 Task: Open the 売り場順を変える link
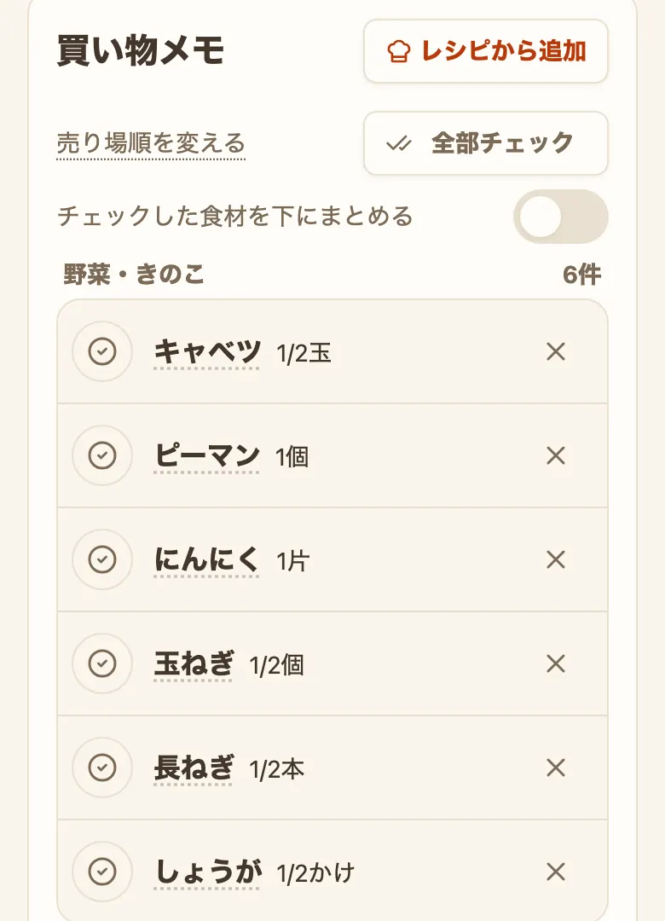(x=151, y=143)
